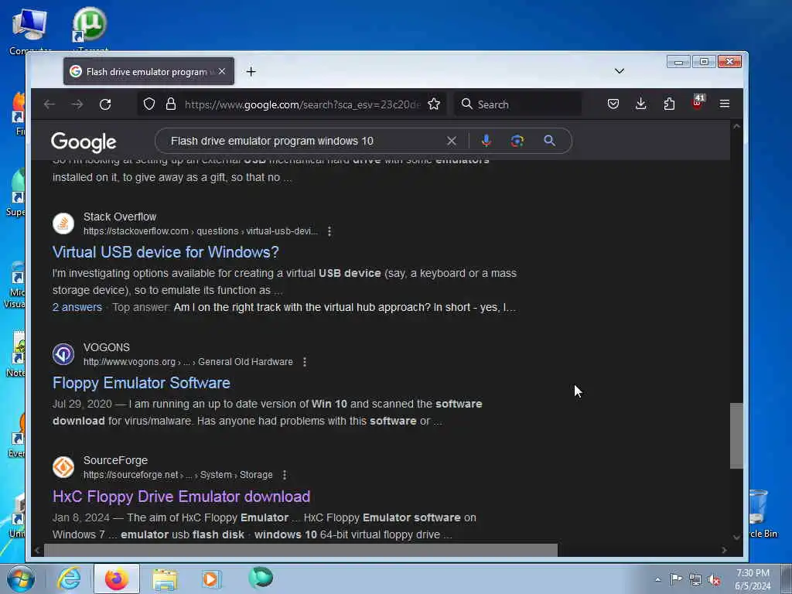Open the Firefox hamburger menu
792x594 pixels.
click(725, 104)
